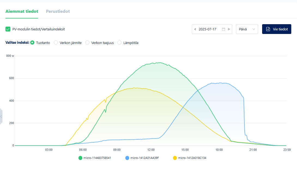
Task: Select the Tuotanto radio button
Action: pyautogui.click(x=32, y=43)
